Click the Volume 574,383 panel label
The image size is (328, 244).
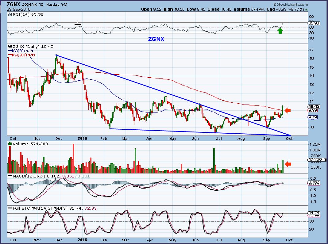coord(30,144)
